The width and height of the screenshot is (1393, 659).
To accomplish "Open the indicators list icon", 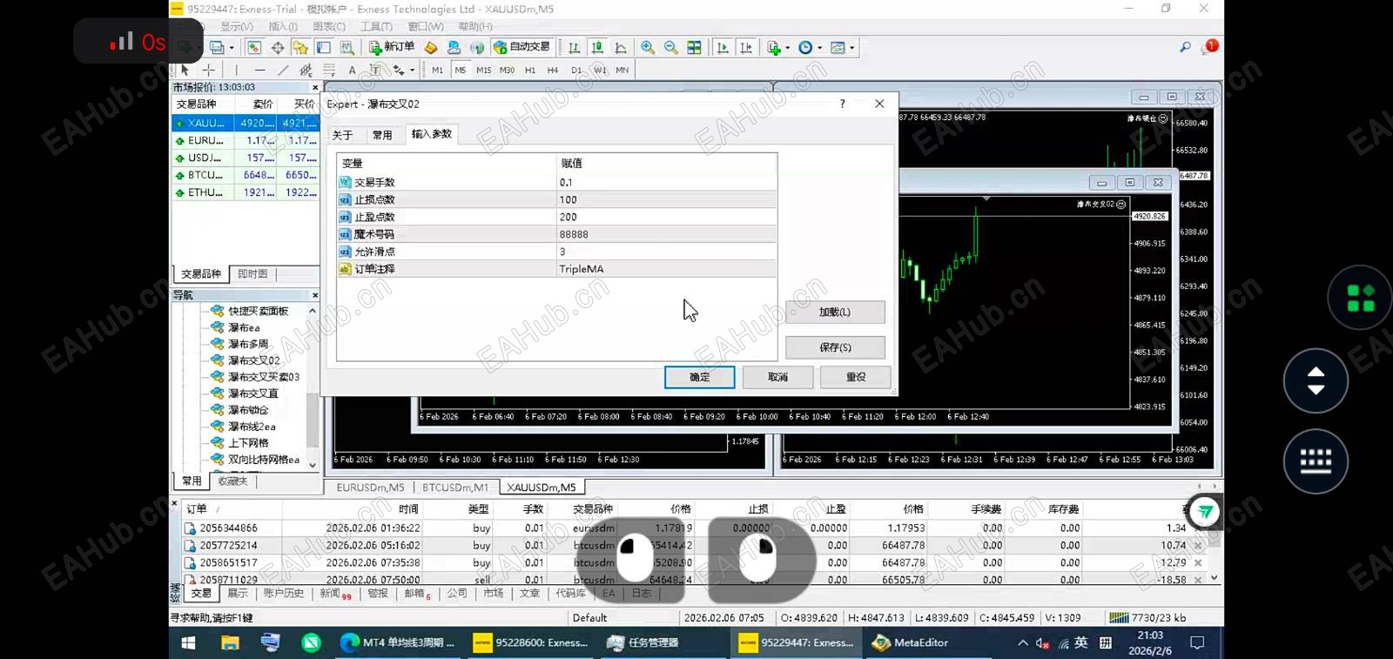I will click(x=773, y=48).
